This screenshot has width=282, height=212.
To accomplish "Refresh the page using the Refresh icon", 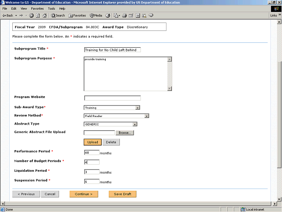I will 38,15.
